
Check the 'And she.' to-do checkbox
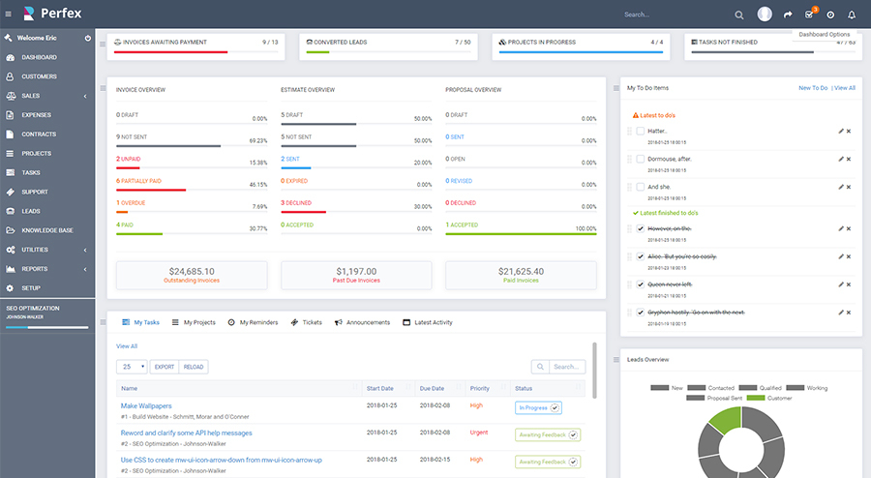[x=641, y=187]
